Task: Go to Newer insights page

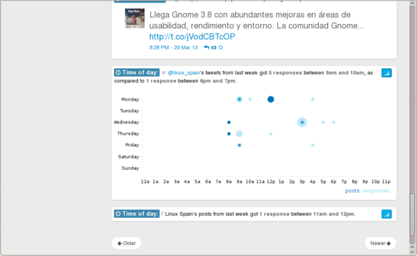Action: point(380,244)
